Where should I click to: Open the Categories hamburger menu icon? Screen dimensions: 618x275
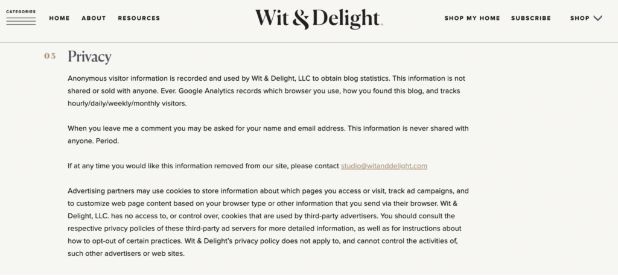click(21, 21)
